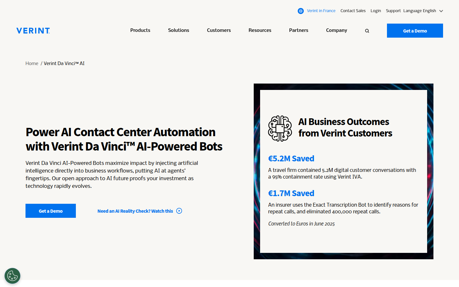Open cookie preferences icon
Screen dimensions: 459x287
pyautogui.click(x=12, y=276)
